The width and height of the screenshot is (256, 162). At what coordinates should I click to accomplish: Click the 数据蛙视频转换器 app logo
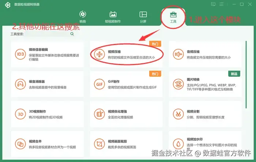[x=8, y=5]
